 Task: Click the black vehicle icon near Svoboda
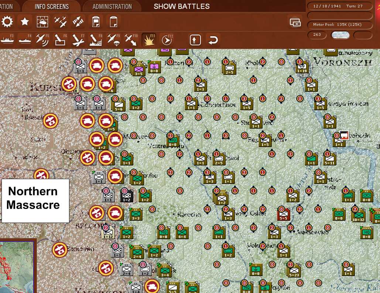(344, 136)
